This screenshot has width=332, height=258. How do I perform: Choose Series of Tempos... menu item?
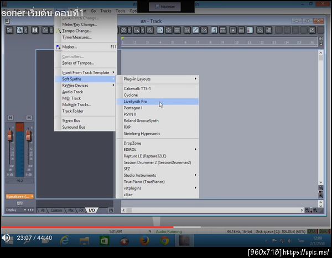(86, 63)
